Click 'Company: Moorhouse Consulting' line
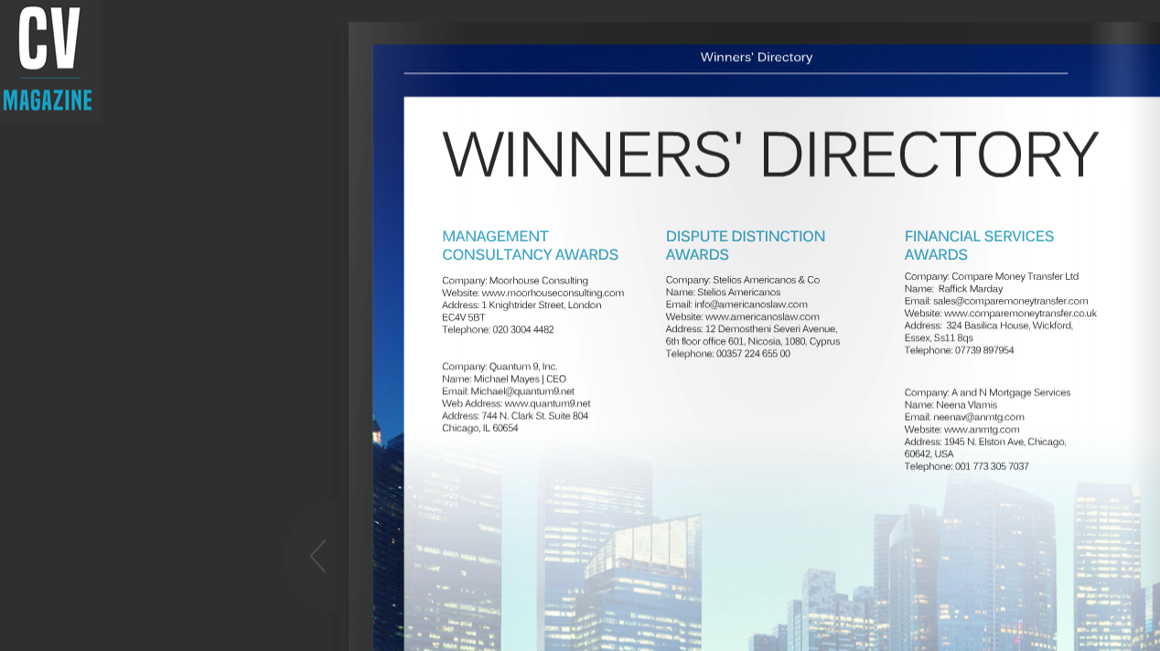Screen dimensions: 1160x651 (x=515, y=281)
